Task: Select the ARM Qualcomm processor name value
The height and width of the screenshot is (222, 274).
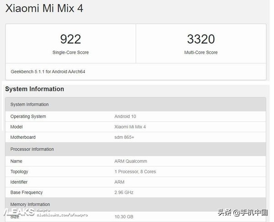Action: pos(131,161)
